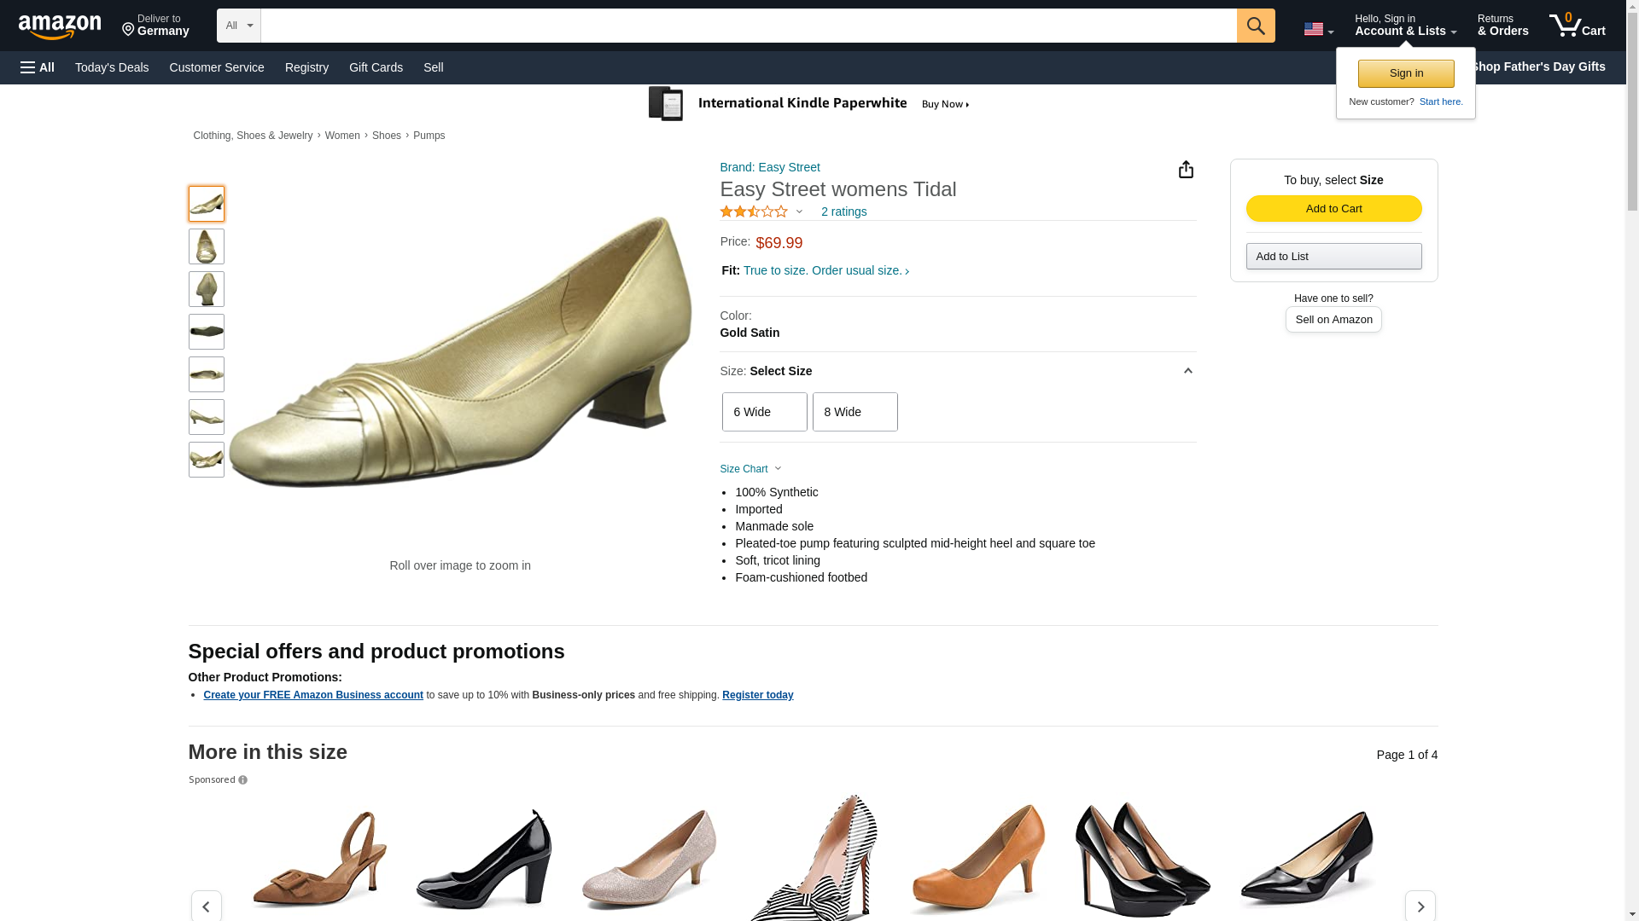Select the 8 Wide size option
Viewport: 1639px width, 921px height.
coord(854,412)
